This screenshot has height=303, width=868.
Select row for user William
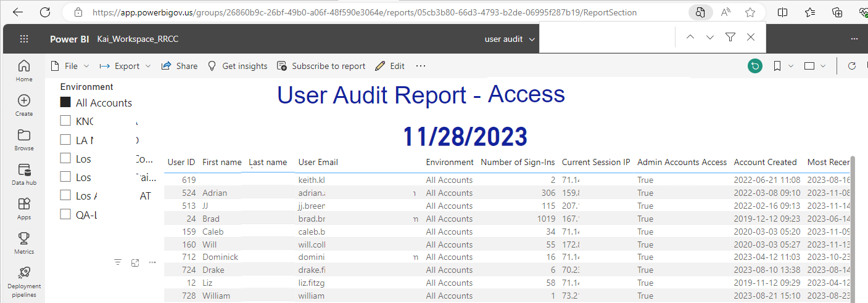click(x=506, y=296)
